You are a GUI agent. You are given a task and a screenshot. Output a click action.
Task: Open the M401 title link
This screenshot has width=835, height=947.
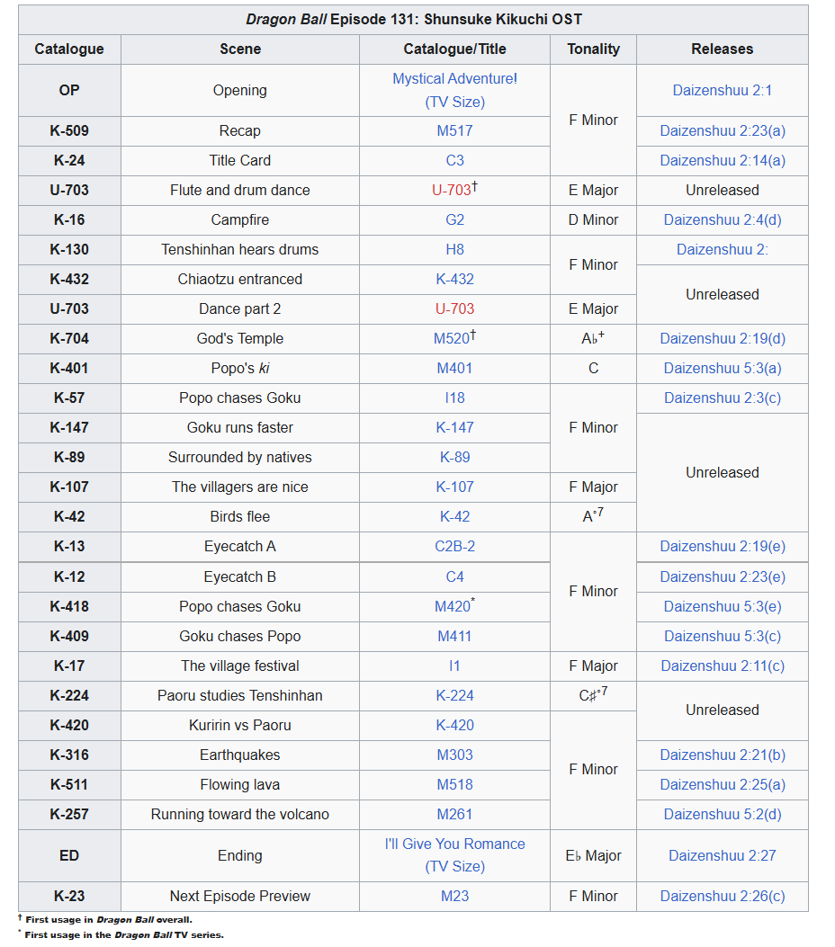(454, 368)
